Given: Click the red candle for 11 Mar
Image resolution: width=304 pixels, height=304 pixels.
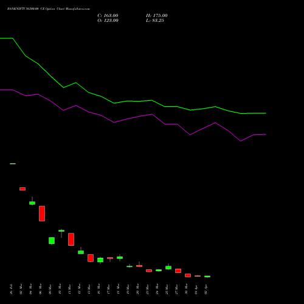Looking at the screenshot, I should click(x=71, y=239).
